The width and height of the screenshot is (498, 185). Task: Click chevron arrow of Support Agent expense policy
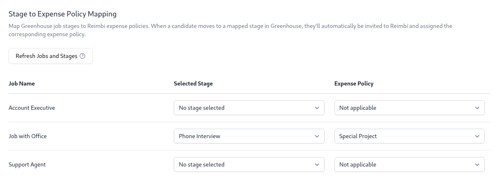477,164
